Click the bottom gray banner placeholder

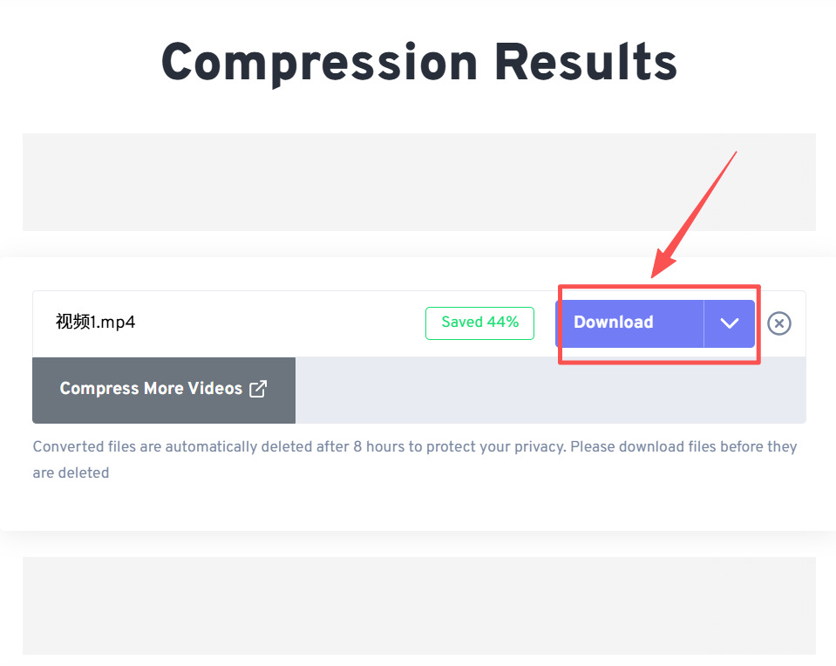pos(419,606)
